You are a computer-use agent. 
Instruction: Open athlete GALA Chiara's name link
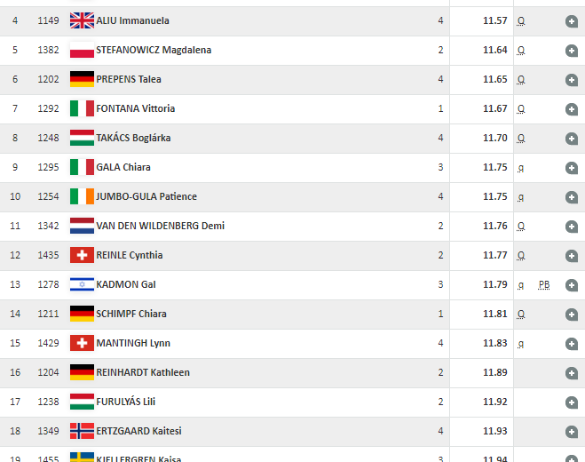pos(123,167)
